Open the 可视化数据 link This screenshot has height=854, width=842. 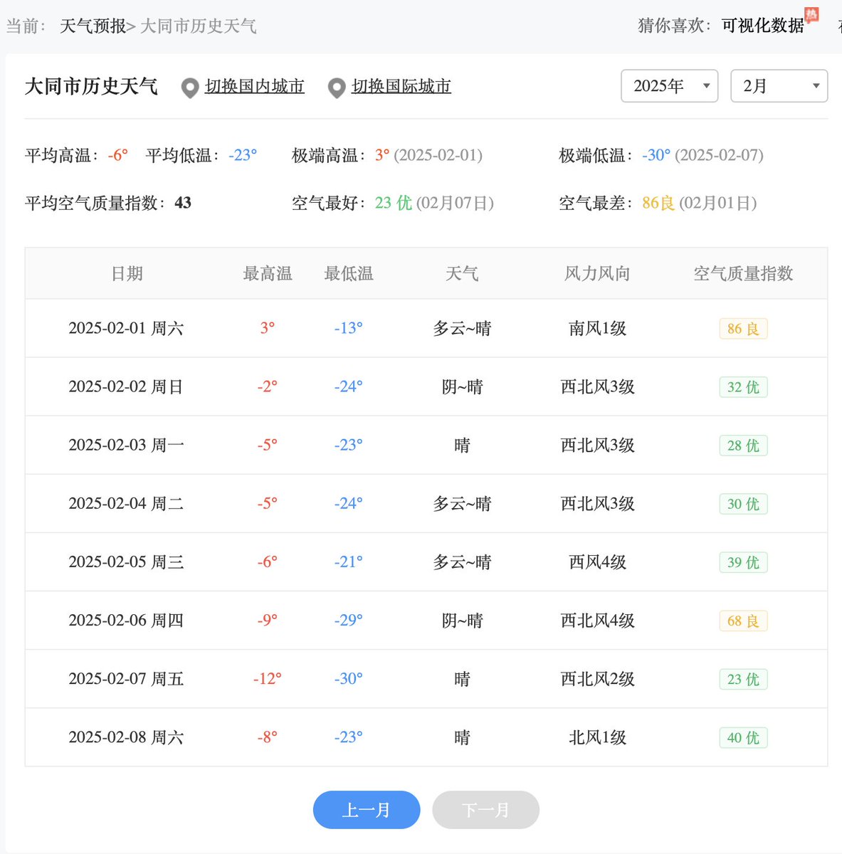pyautogui.click(x=763, y=26)
